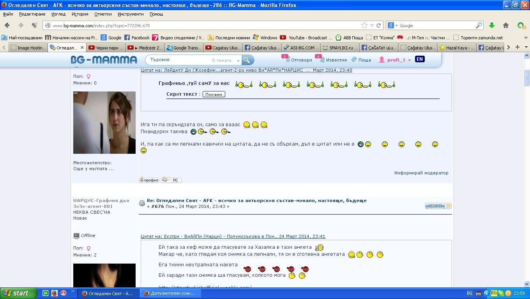Expand the 'В темата' search scope dropdown
Viewport: 530px width, 299px height.
[x=238, y=60]
